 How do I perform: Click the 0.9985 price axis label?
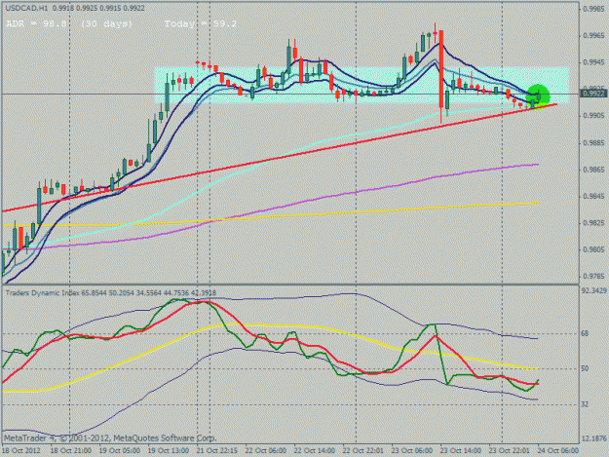594,9
